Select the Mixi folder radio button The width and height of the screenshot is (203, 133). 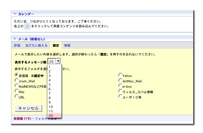pyautogui.click(x=16, y=91)
